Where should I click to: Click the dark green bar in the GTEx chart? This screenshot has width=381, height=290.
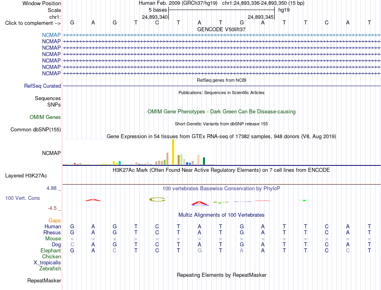point(204,161)
